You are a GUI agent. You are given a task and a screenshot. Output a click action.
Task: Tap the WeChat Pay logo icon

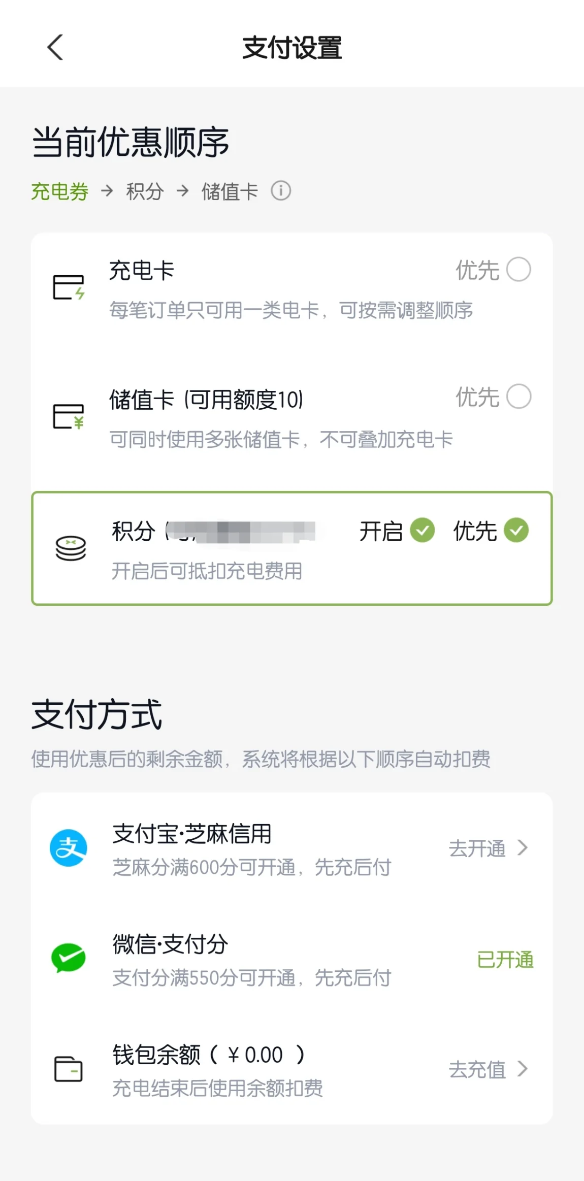coord(69,958)
